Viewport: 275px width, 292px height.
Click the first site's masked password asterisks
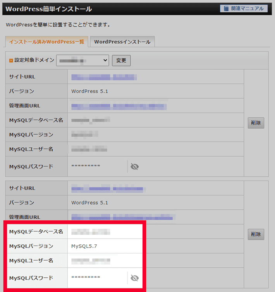coord(86,166)
